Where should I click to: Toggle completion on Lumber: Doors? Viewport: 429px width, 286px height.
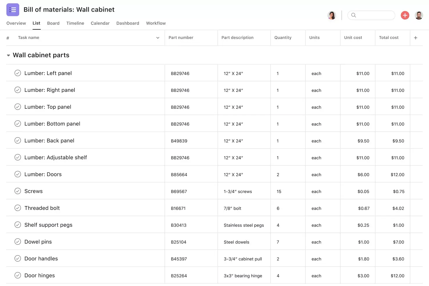[x=17, y=174]
